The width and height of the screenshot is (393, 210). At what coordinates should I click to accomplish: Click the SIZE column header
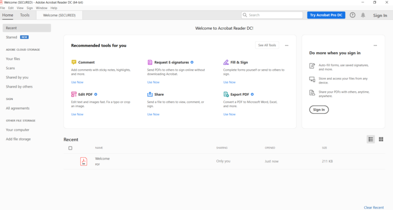(x=324, y=148)
